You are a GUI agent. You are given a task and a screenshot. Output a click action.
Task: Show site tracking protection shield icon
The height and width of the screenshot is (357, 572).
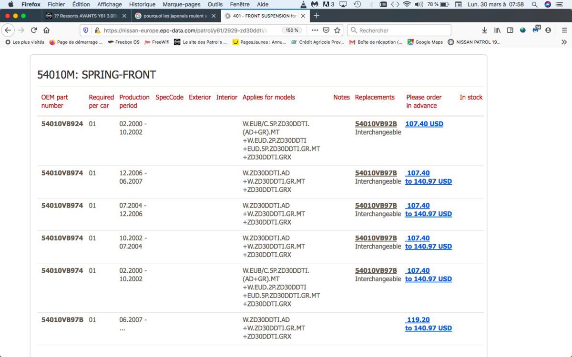click(x=86, y=30)
